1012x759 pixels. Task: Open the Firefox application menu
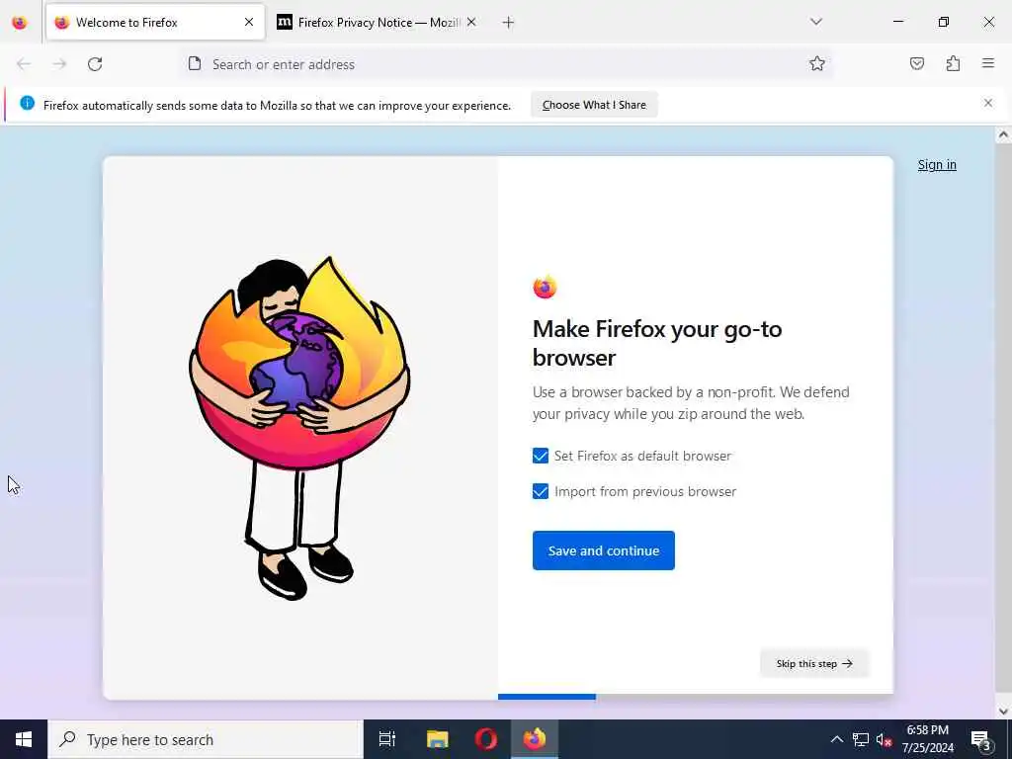click(x=988, y=64)
